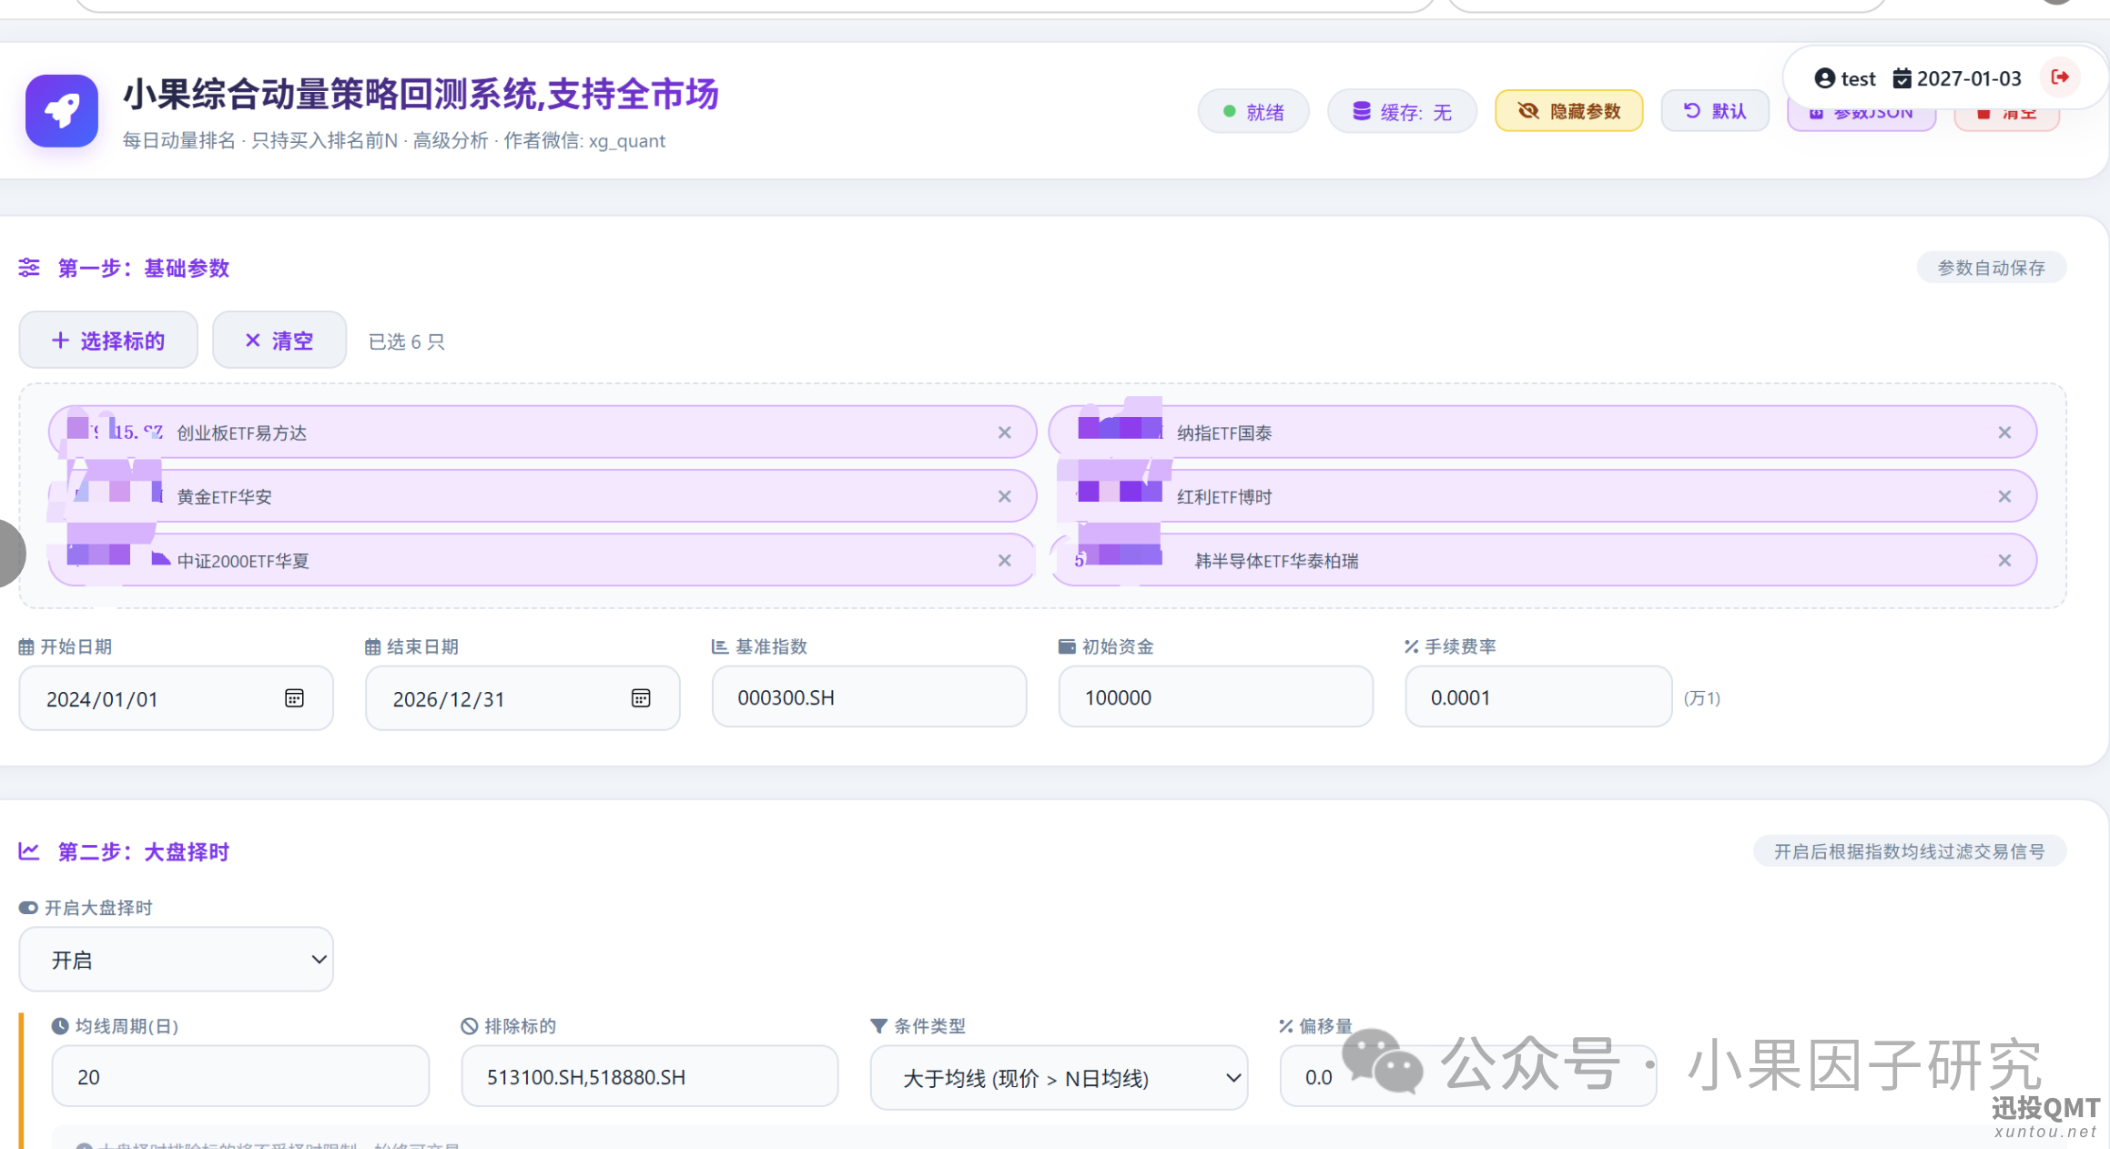The image size is (2110, 1149).
Task: Click the 参数自动保存 label
Action: coord(1992,268)
